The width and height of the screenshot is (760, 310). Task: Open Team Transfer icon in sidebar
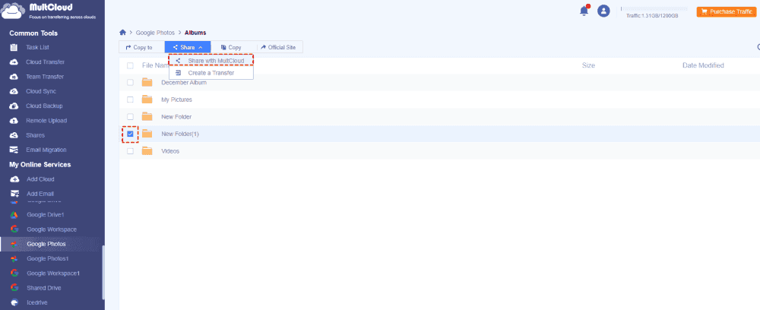click(x=14, y=77)
